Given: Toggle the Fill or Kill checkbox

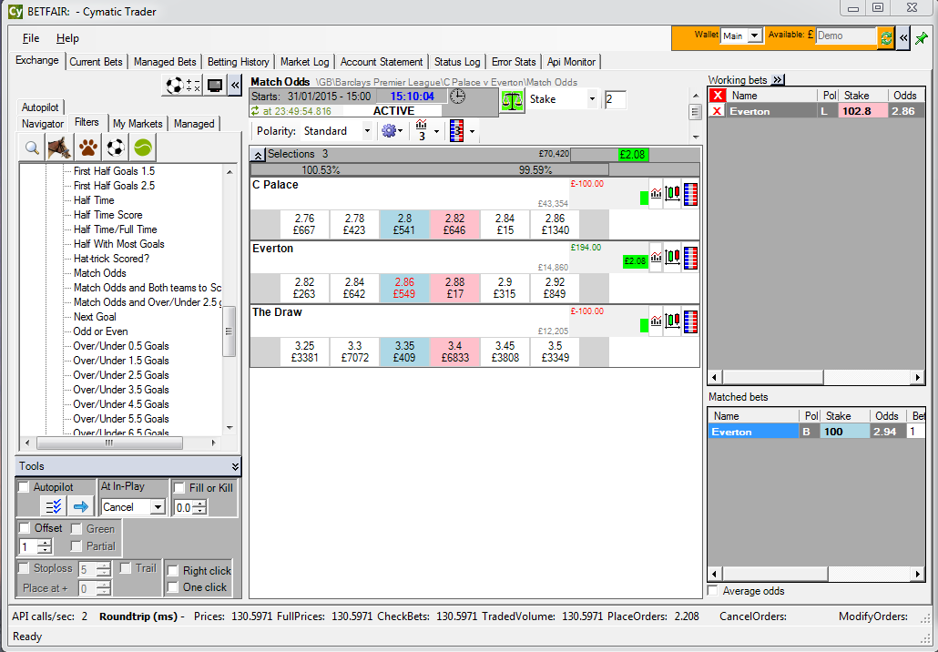Looking at the screenshot, I should click(x=178, y=487).
